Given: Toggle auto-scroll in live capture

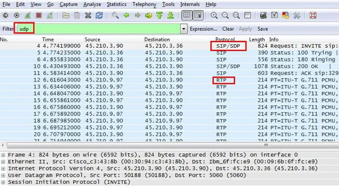Looking at the screenshot, I should (197, 16).
